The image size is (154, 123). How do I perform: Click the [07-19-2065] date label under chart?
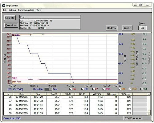(15, 89)
